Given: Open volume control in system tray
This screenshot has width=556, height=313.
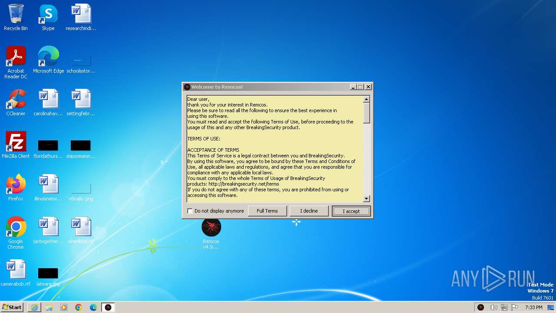Looking at the screenshot, I should coord(493,307).
